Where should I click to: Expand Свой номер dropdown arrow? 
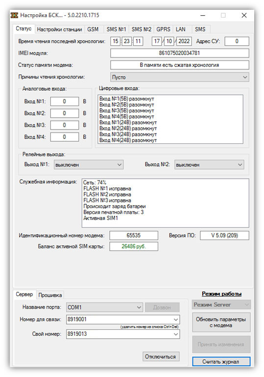pos(176,334)
